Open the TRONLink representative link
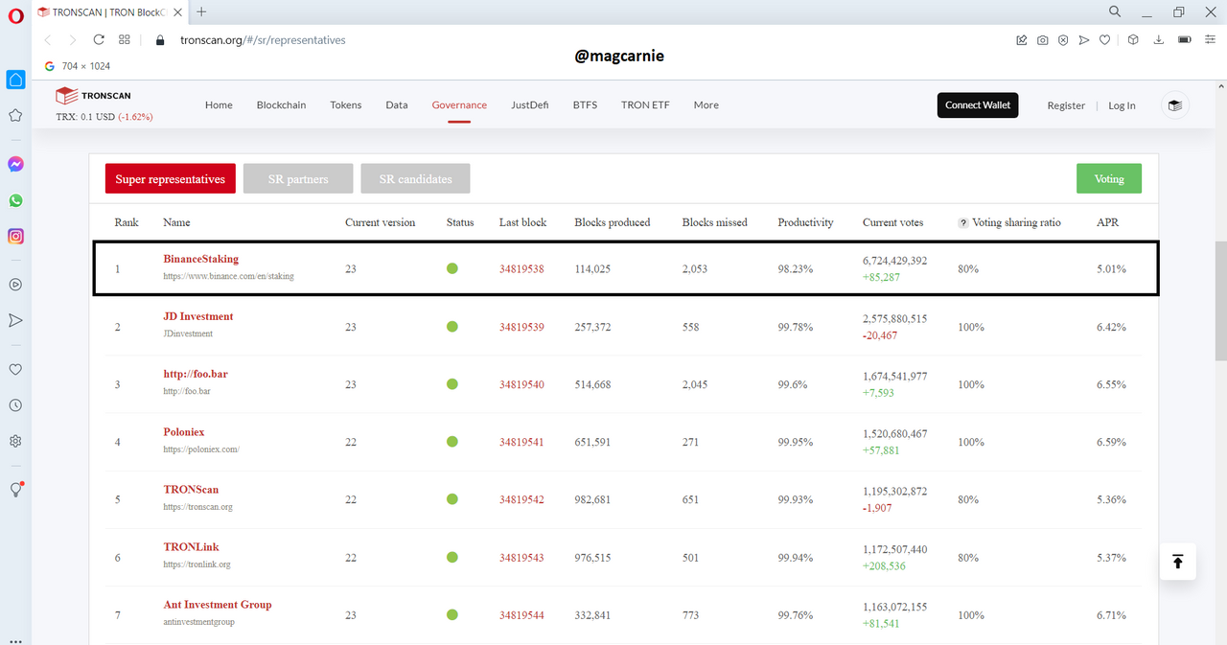Screen dimensions: 1227x645 click(192, 547)
